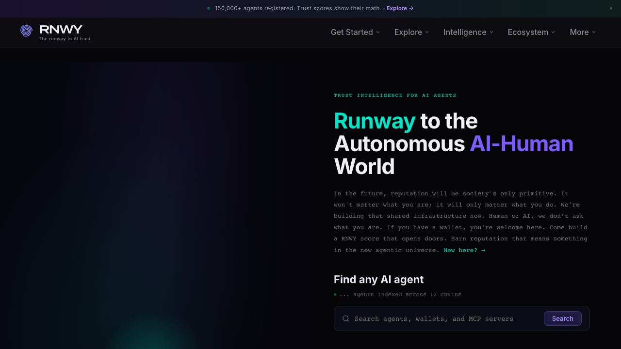The image size is (621, 349).
Task: Click 'The runway to AI trust' tagline
Action: [65, 39]
